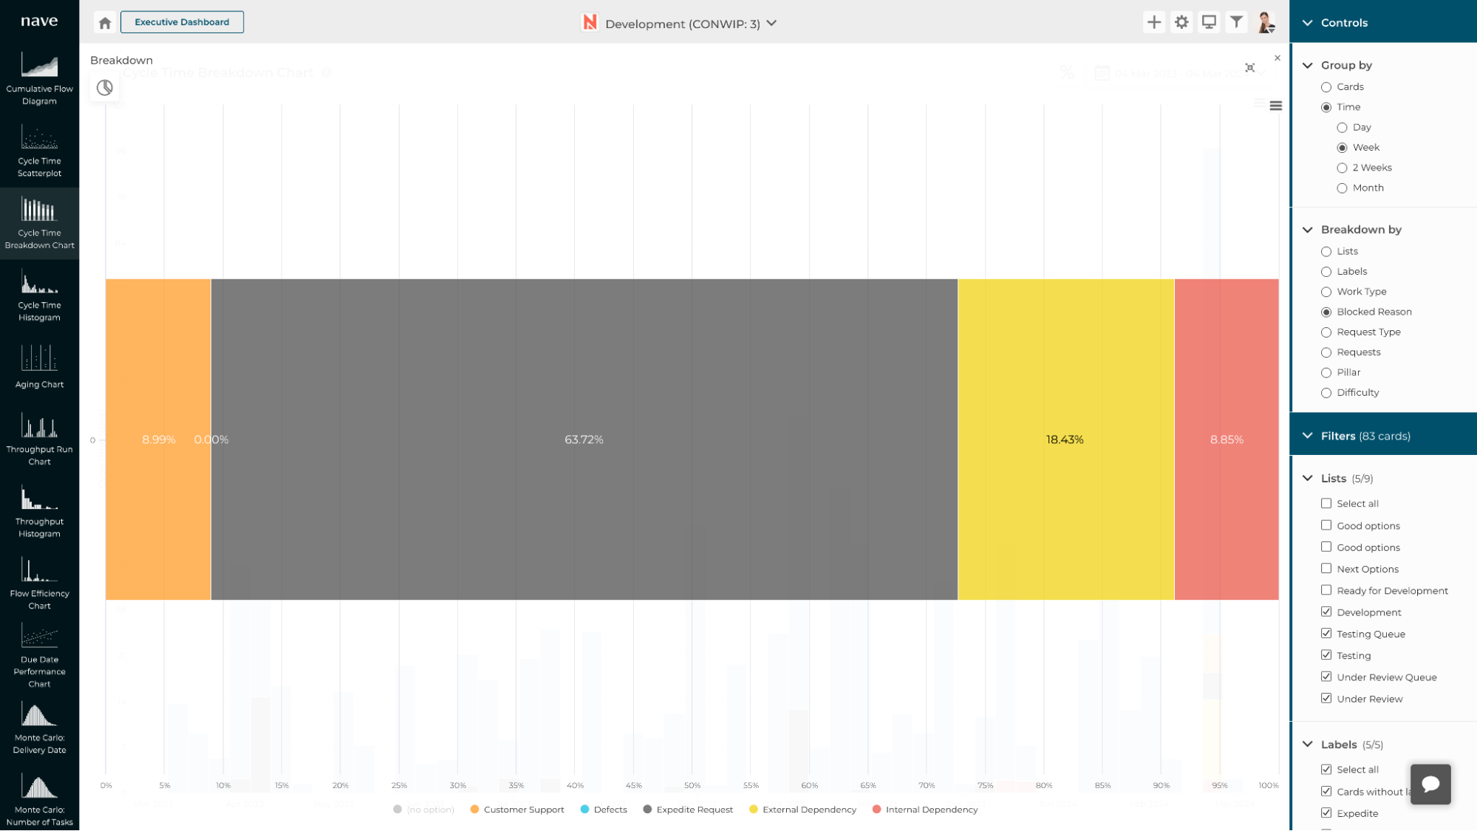Click the filter funnel icon
Screen dimensions: 1477x831
coord(1236,22)
